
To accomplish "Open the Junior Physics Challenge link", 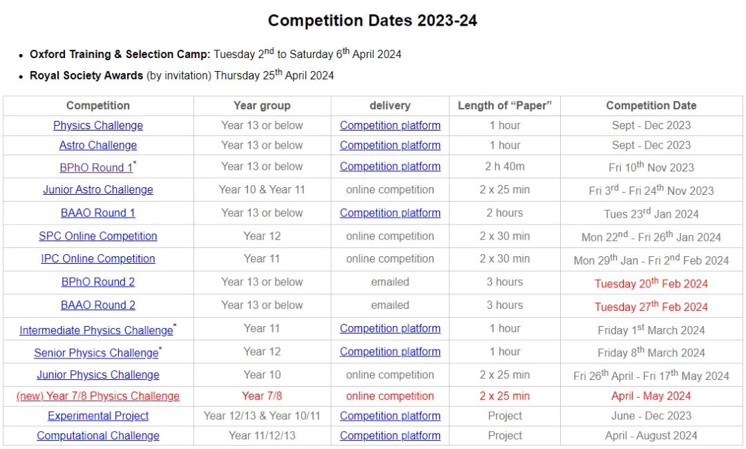I will pyautogui.click(x=98, y=375).
